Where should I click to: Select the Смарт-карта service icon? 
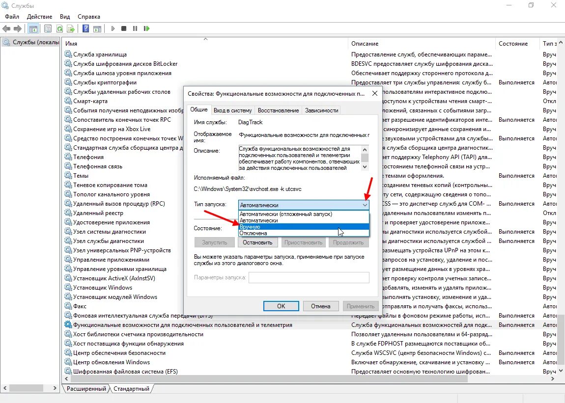68,101
